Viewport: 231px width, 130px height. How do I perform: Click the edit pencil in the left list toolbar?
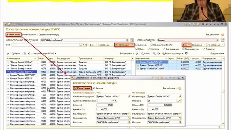point(8,53)
